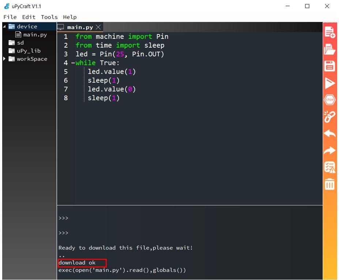Click the Redo arrow icon
339x280 pixels.
click(x=329, y=150)
